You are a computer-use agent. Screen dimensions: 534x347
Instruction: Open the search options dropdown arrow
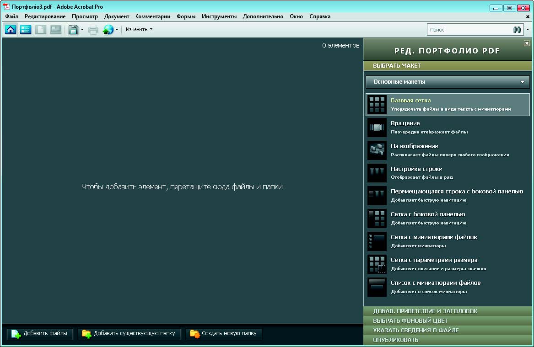click(528, 30)
